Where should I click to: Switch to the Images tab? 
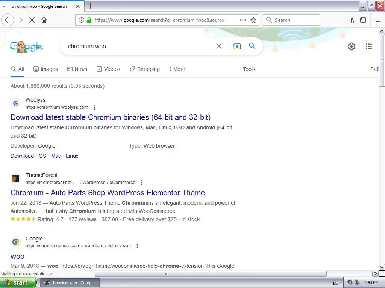(x=45, y=69)
